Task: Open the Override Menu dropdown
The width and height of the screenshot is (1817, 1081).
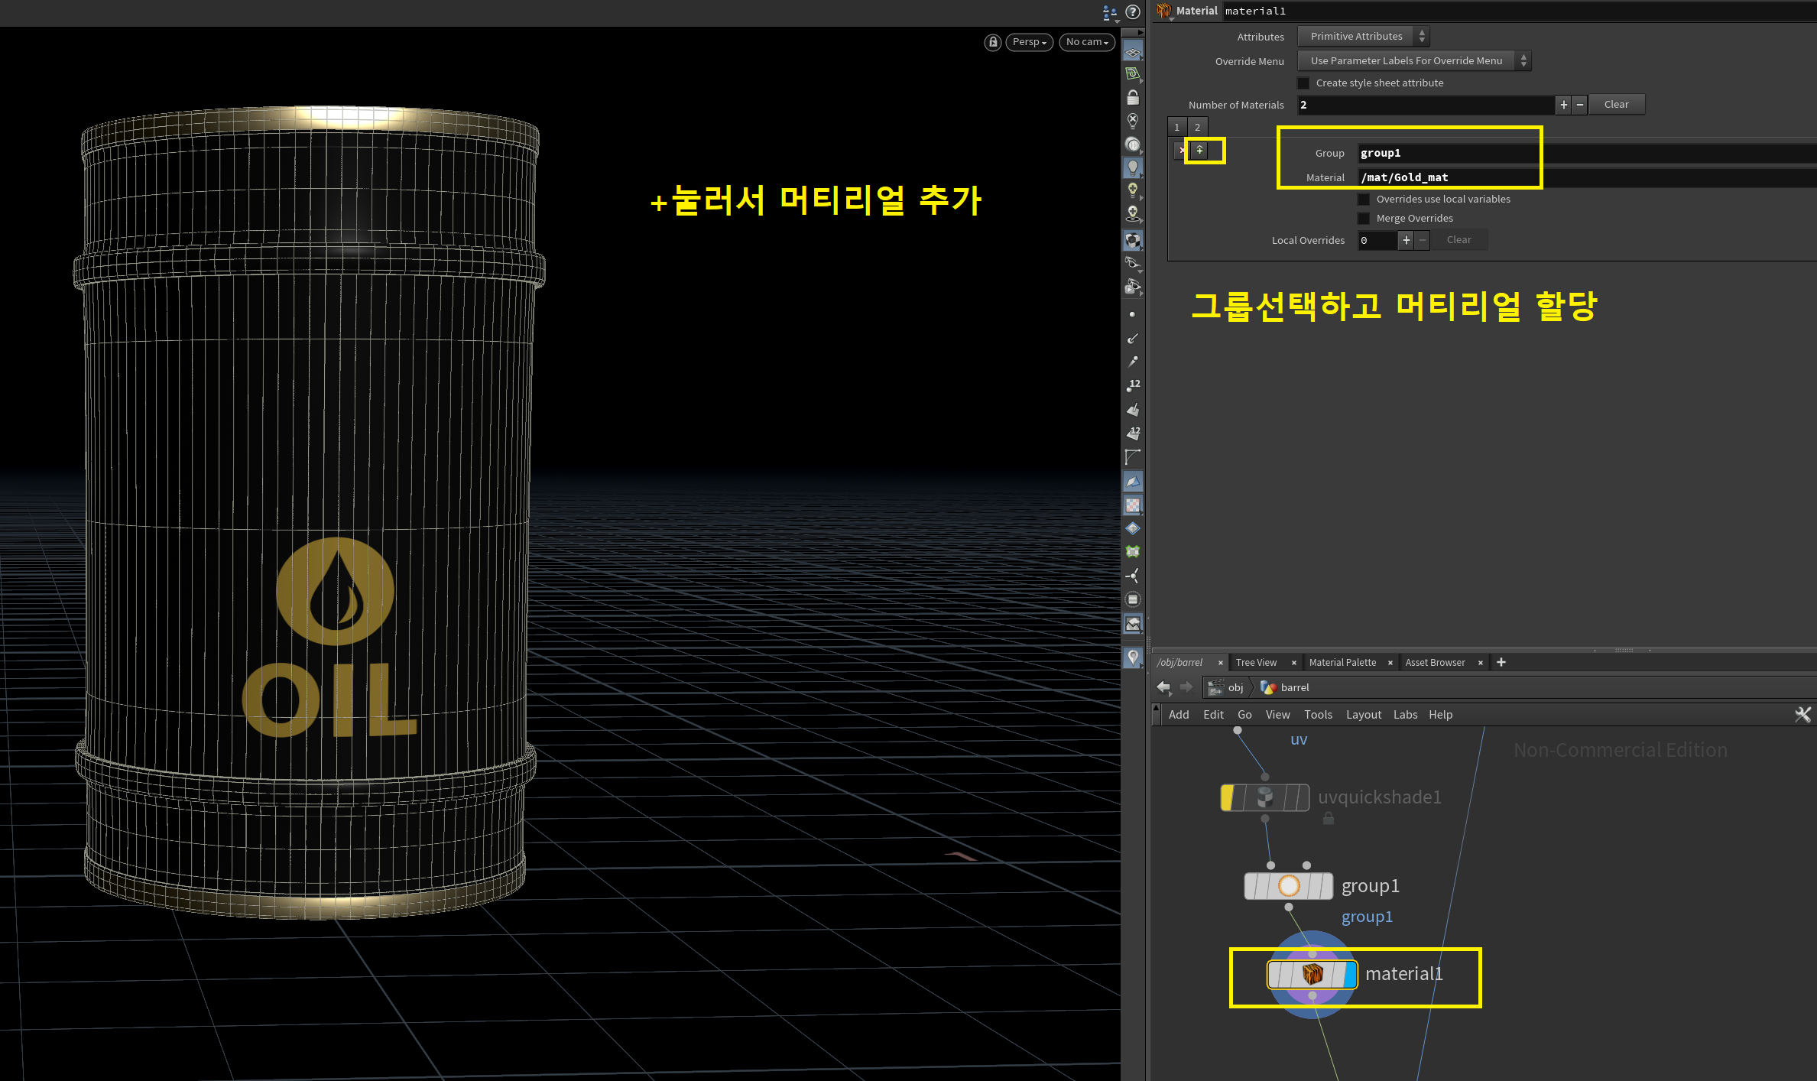Action: tap(1413, 61)
